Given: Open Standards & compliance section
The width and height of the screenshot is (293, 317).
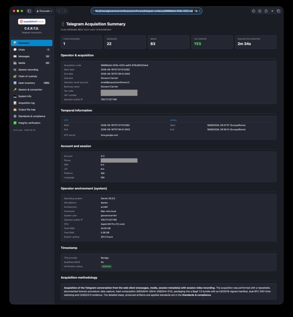Looking at the screenshot, I should [x=32, y=116].
